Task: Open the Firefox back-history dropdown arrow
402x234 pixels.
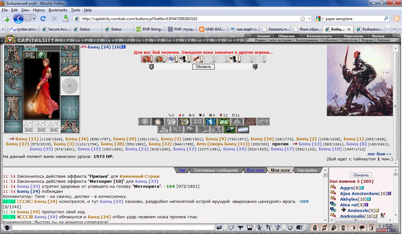Action: click(34, 19)
